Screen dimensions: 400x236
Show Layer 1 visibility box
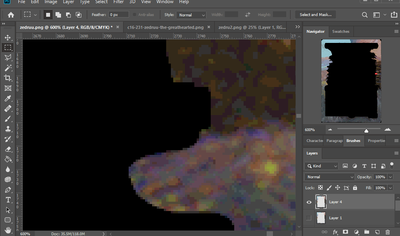(309, 218)
